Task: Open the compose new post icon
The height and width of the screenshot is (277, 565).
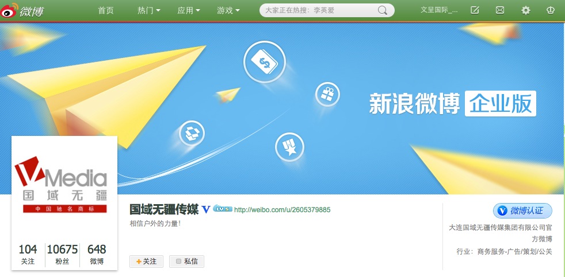Action: tap(475, 10)
